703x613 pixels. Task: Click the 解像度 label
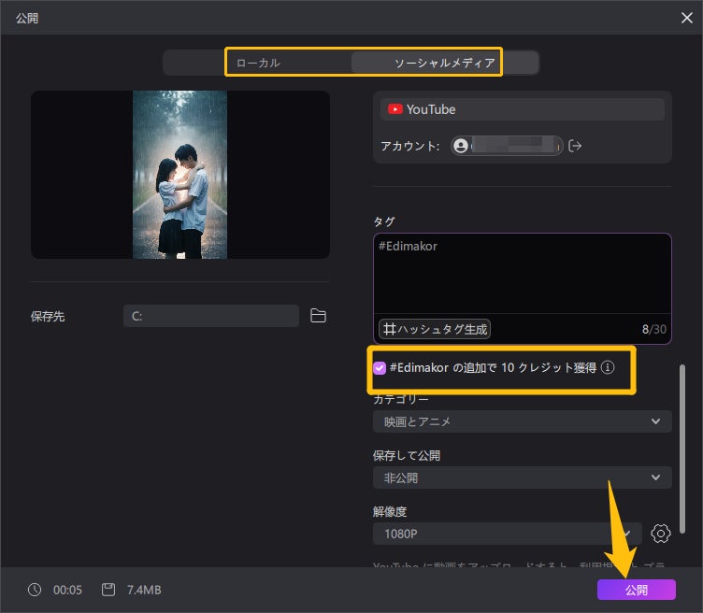pyautogui.click(x=390, y=511)
